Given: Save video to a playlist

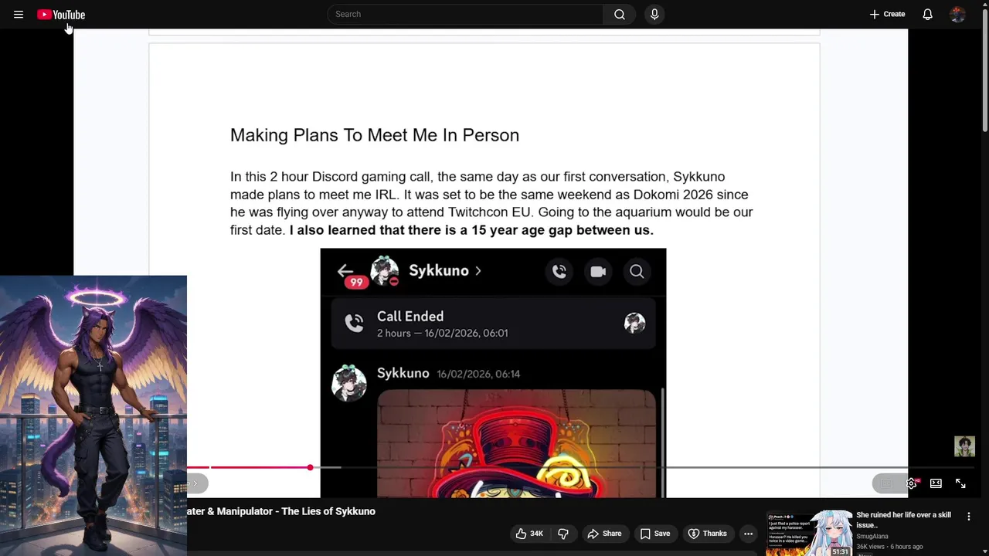Looking at the screenshot, I should point(654,534).
